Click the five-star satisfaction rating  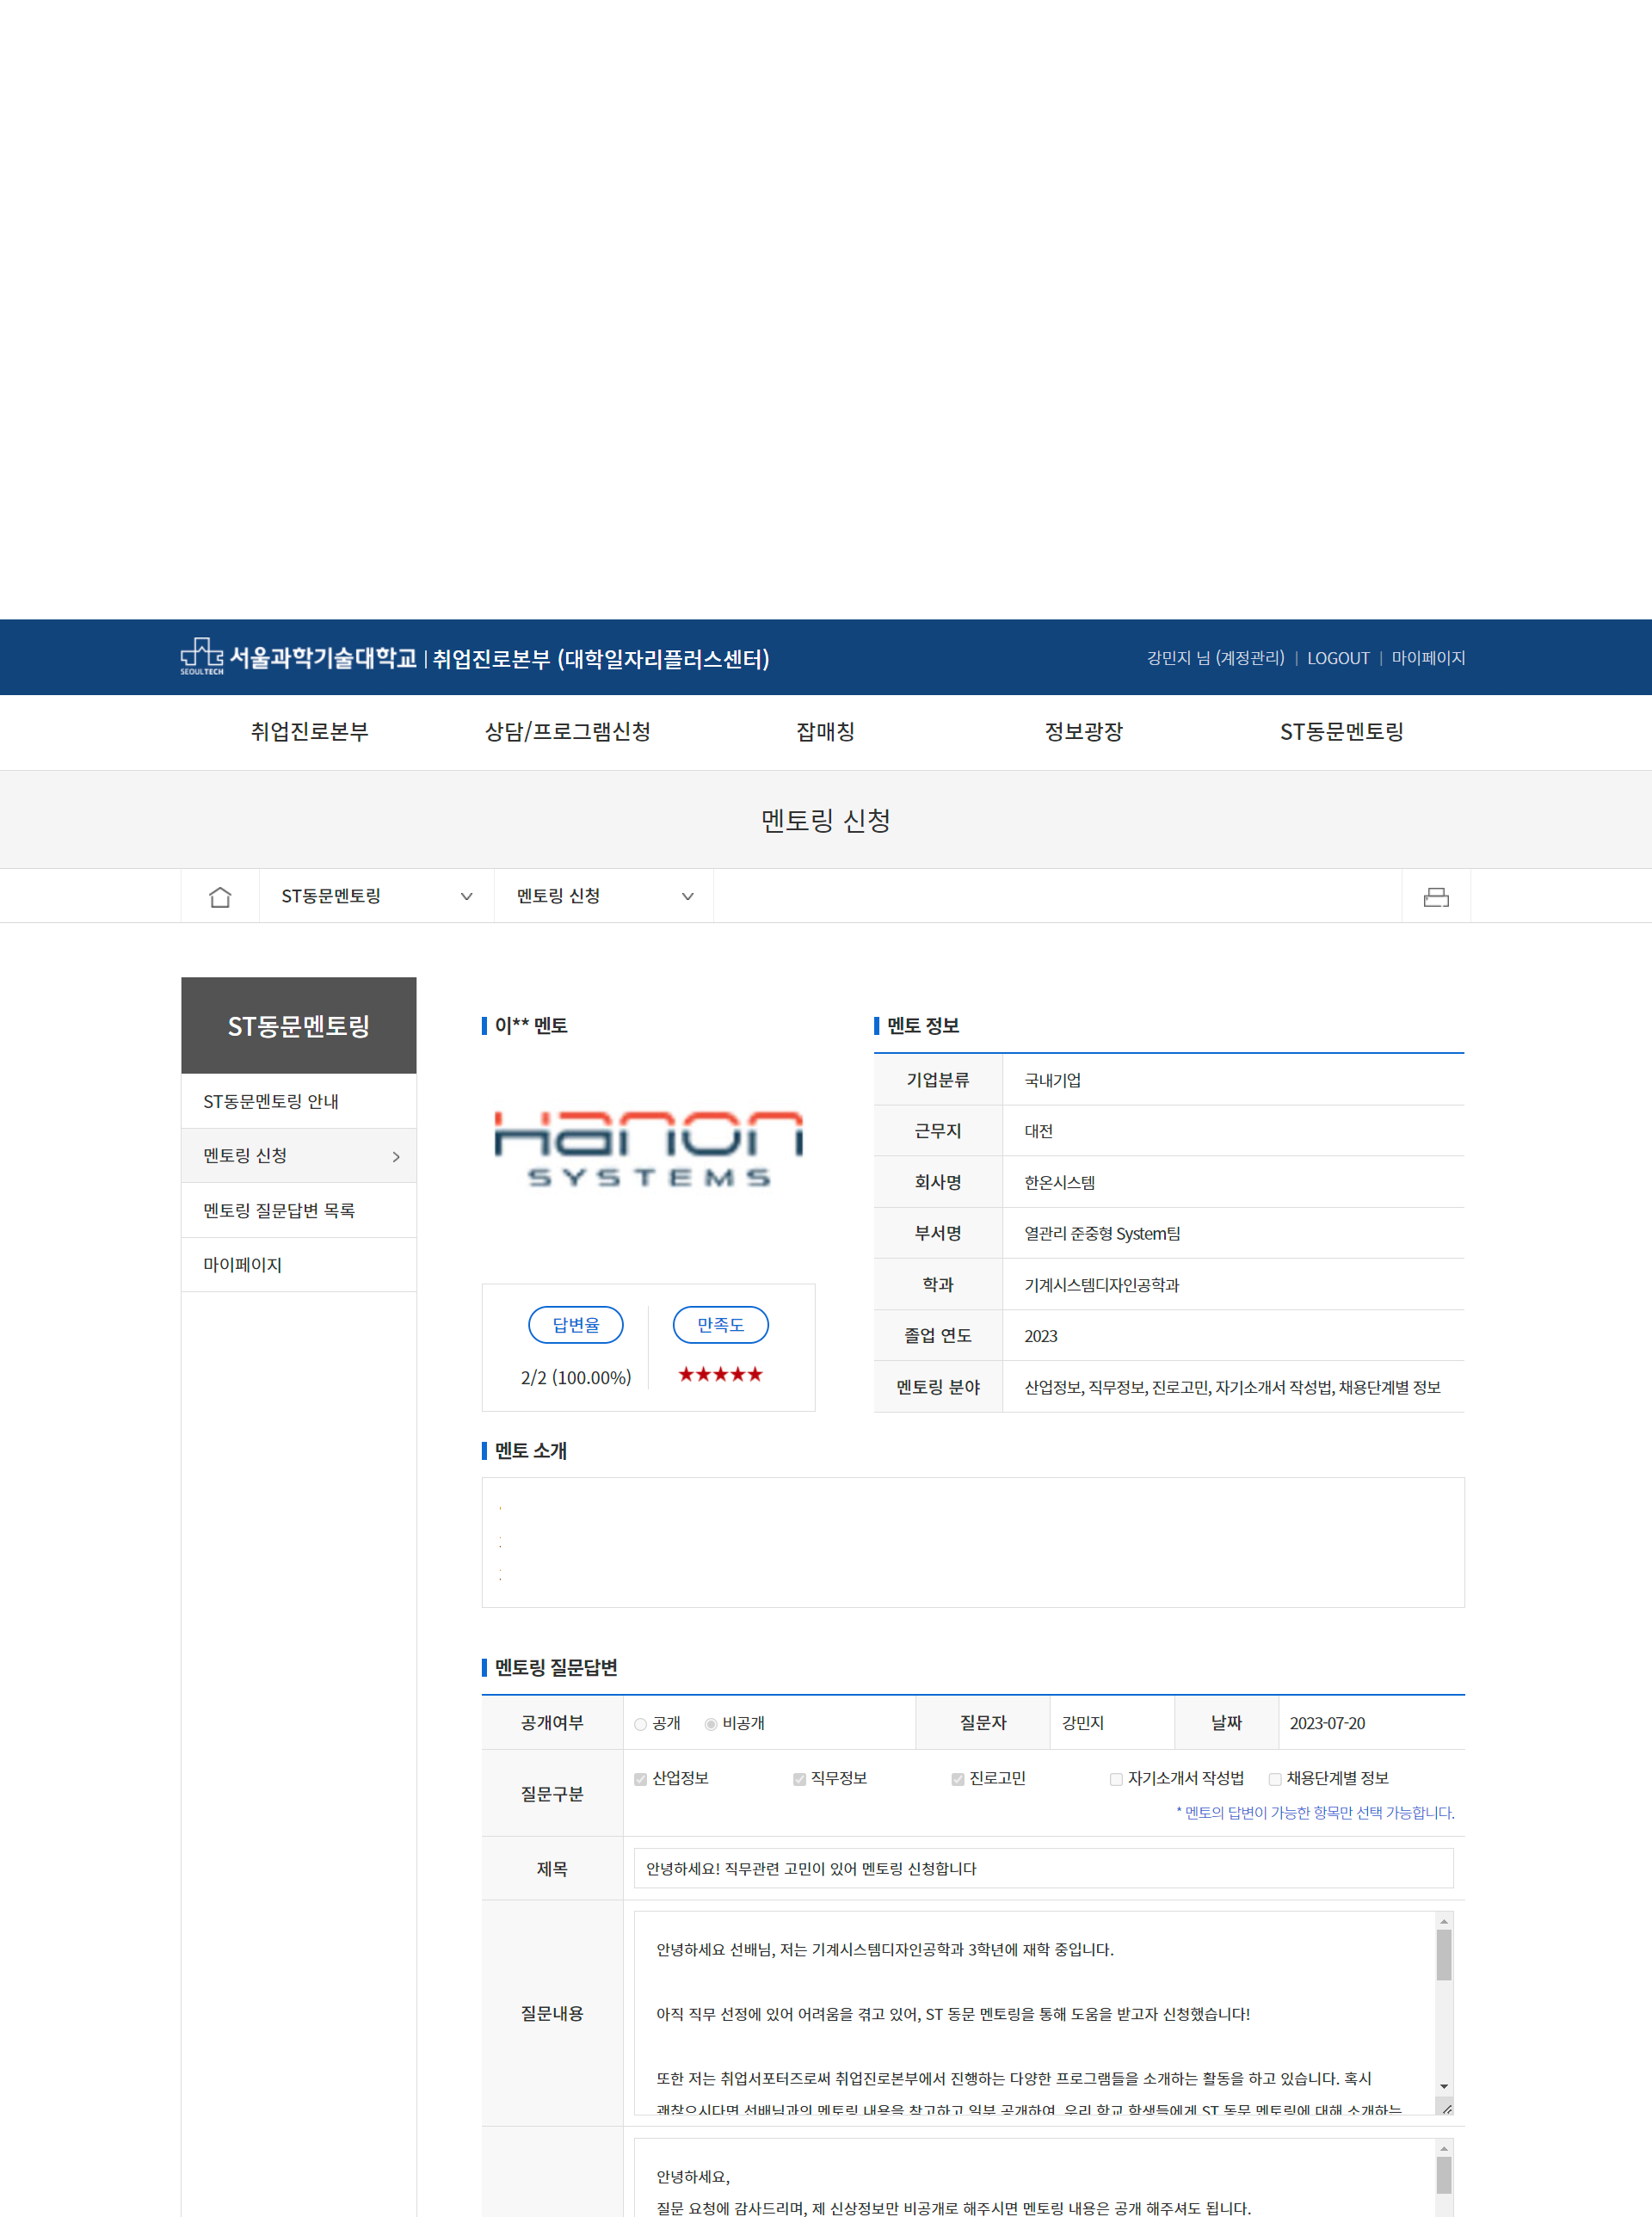(720, 1375)
